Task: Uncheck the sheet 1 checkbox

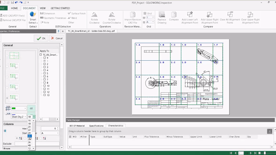Action: point(44,61)
